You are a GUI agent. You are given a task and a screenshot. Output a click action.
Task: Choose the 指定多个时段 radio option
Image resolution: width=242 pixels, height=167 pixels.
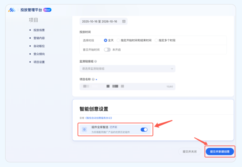[x=156, y=40]
